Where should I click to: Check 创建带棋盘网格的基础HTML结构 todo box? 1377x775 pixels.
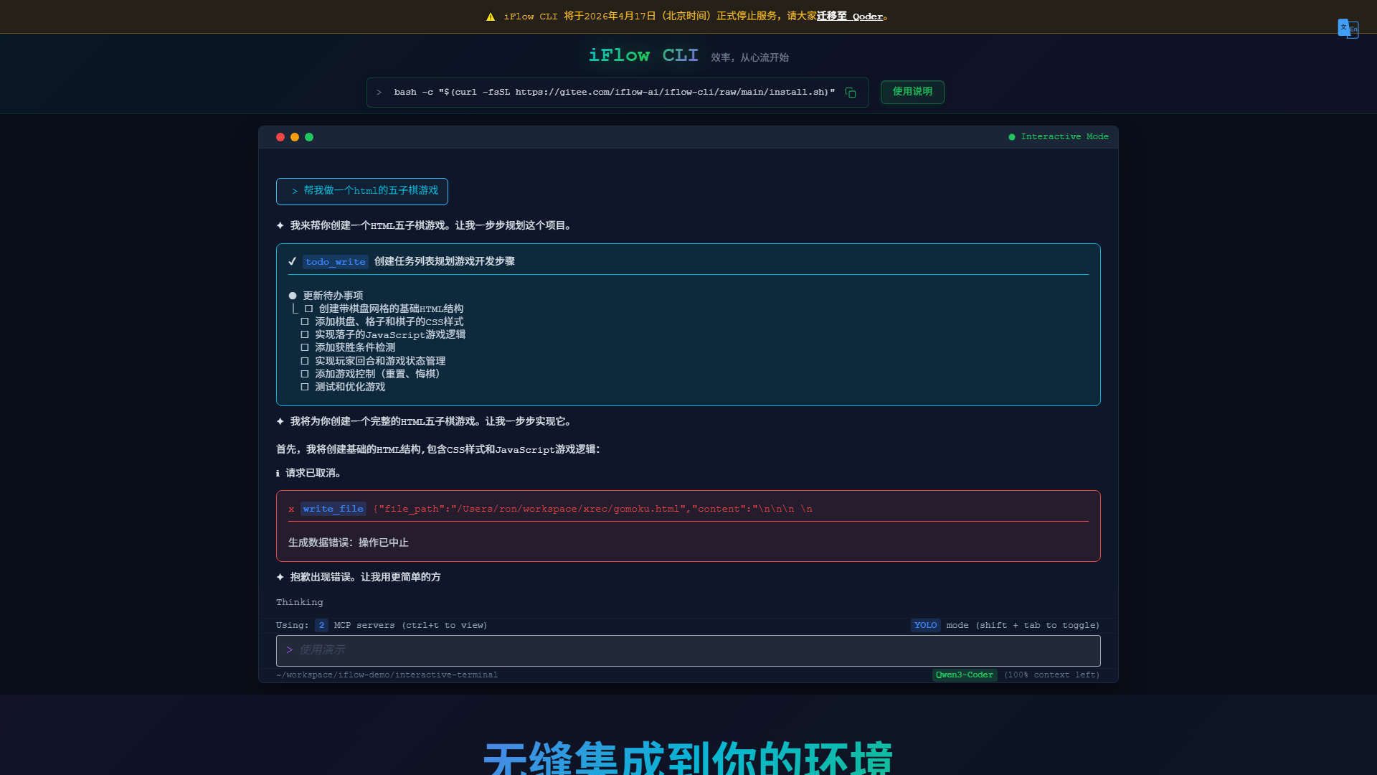click(x=309, y=309)
